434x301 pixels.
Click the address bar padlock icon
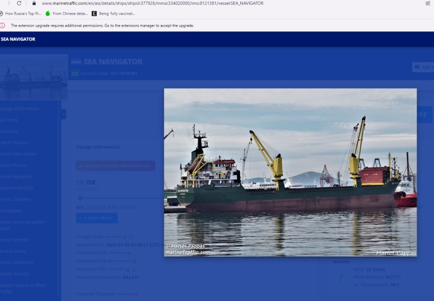[34, 3]
